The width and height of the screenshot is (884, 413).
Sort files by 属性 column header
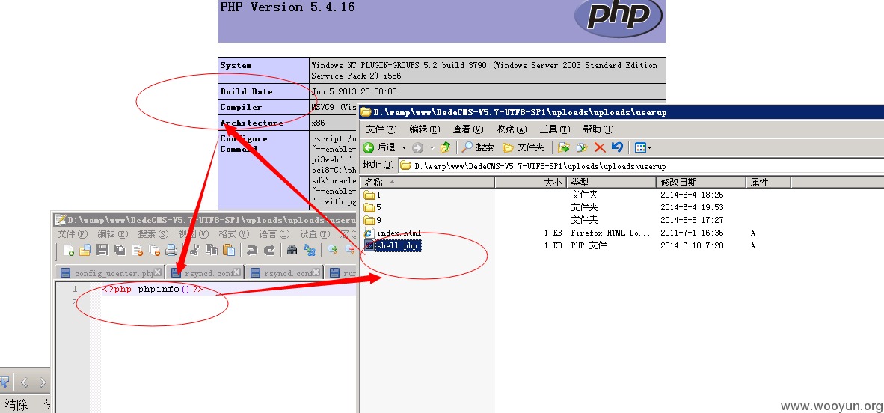pos(768,183)
